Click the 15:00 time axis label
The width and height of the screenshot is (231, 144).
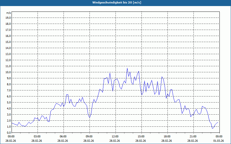(141, 137)
